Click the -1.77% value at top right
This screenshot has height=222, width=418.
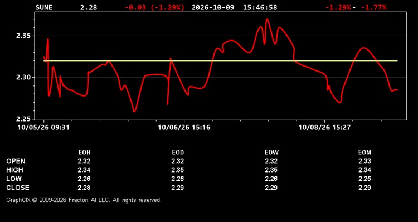[x=373, y=7]
